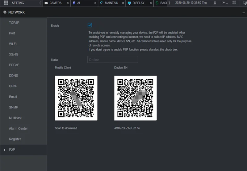Click the Device SN label
The image size is (247, 171).
click(x=121, y=68)
